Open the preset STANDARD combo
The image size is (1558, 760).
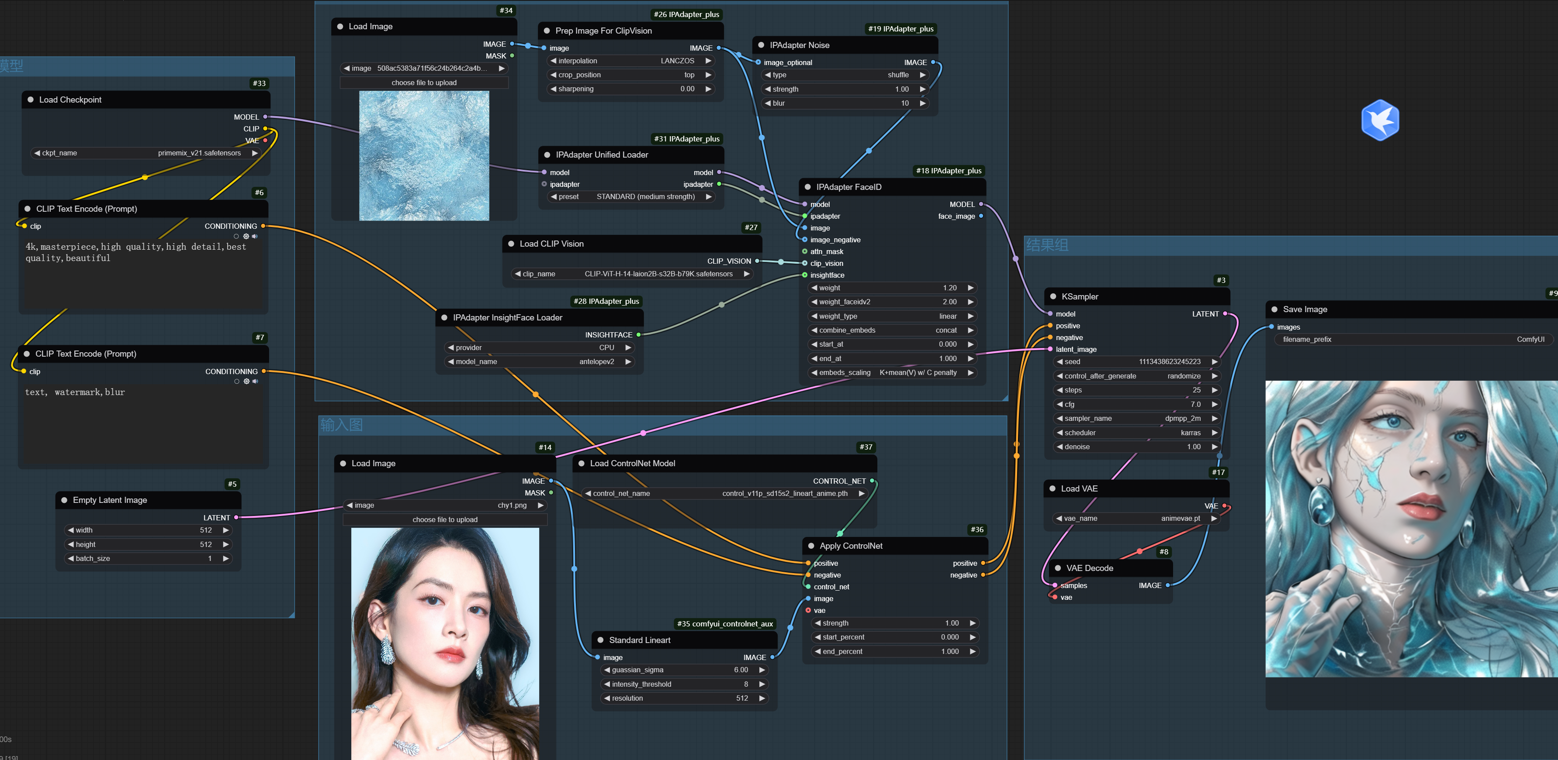tap(631, 197)
